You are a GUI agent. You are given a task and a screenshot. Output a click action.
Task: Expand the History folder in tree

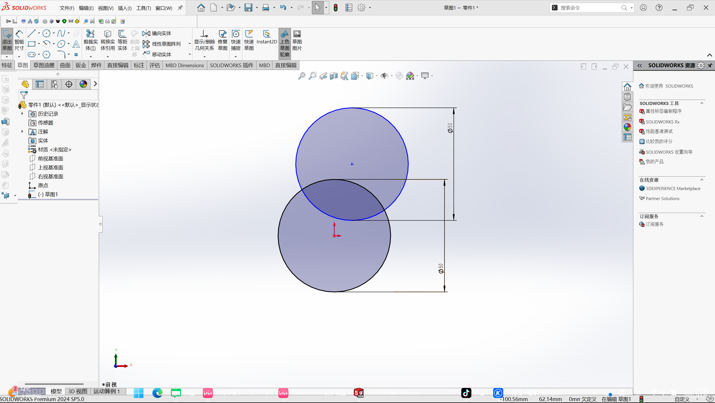22,114
